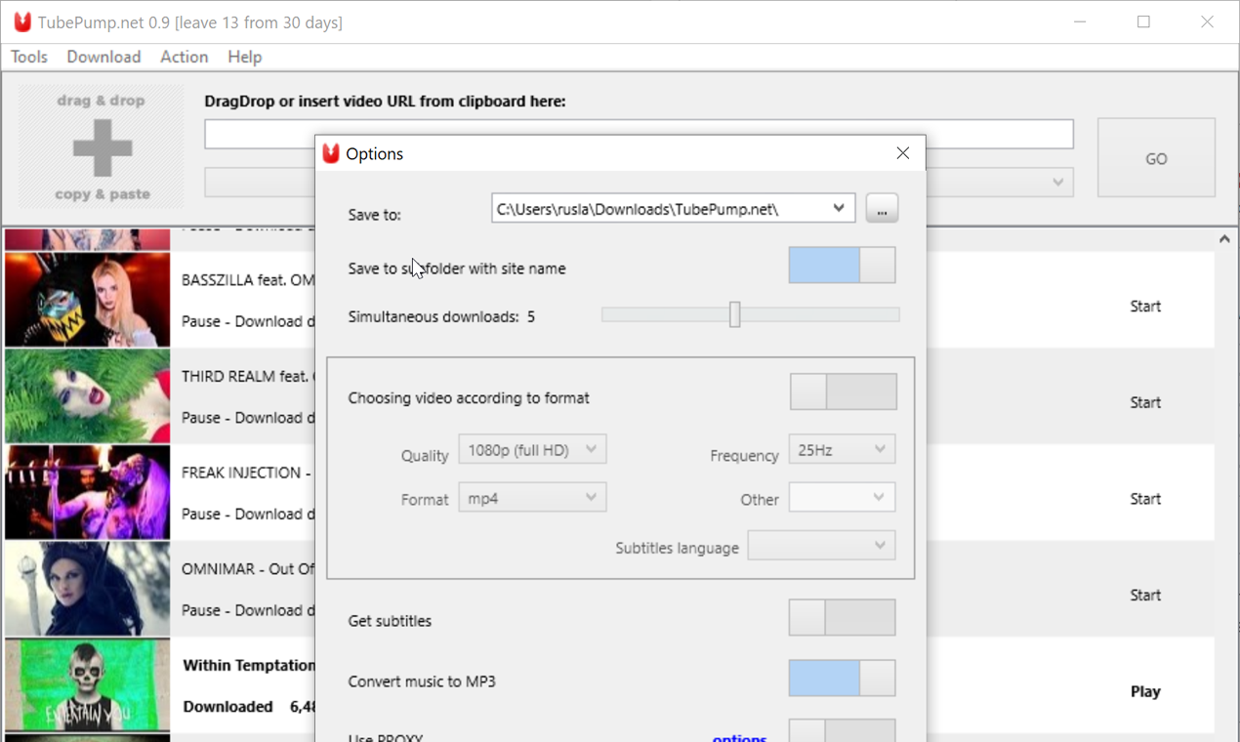Viewport: 1240px width, 742px height.
Task: Open the Format mp4 dropdown
Action: (x=532, y=497)
